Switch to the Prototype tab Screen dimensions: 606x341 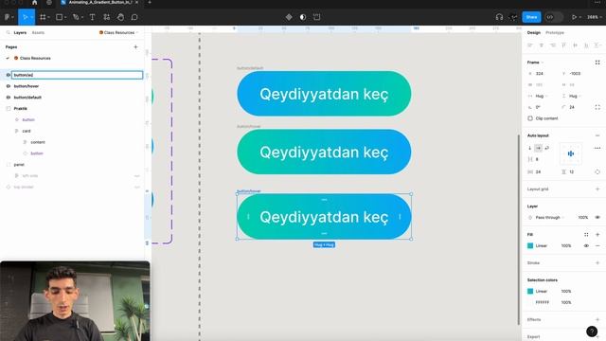555,33
